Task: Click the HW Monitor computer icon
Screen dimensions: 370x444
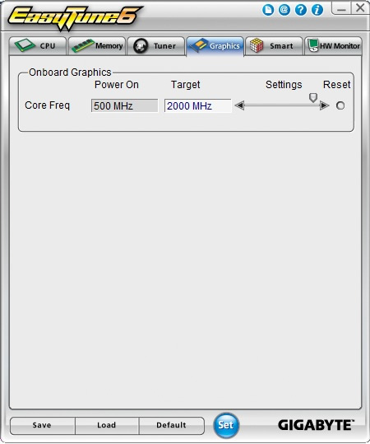Action: tap(313, 45)
